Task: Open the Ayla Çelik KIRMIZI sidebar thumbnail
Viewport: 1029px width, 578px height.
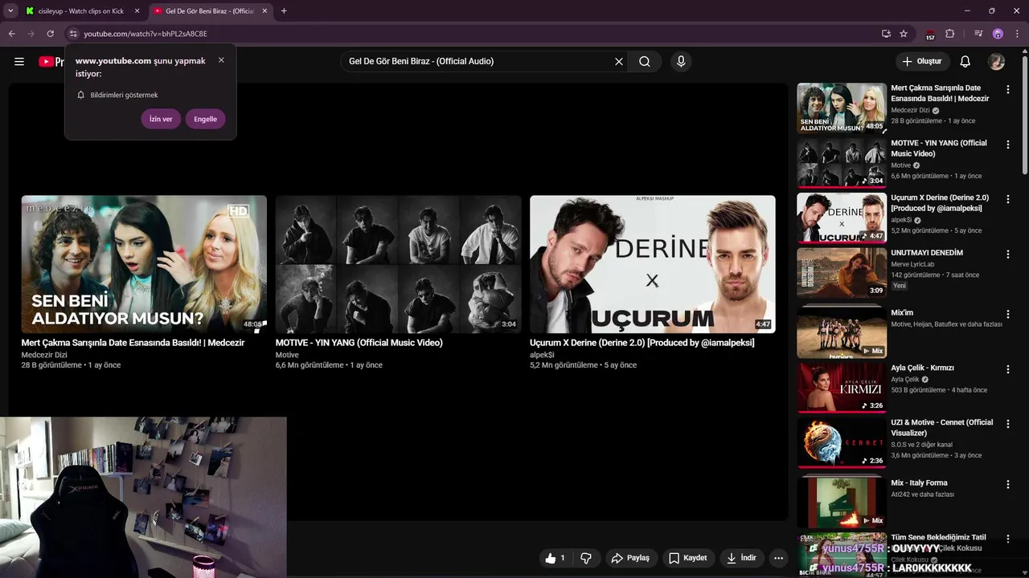Action: pos(842,388)
